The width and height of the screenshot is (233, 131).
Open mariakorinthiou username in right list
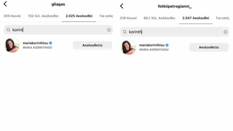click(x=152, y=45)
